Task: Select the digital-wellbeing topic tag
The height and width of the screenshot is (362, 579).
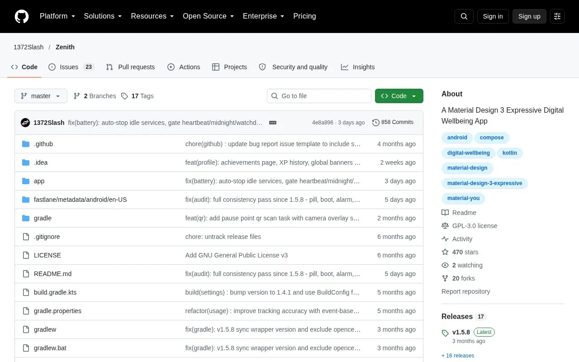Action: pos(468,153)
